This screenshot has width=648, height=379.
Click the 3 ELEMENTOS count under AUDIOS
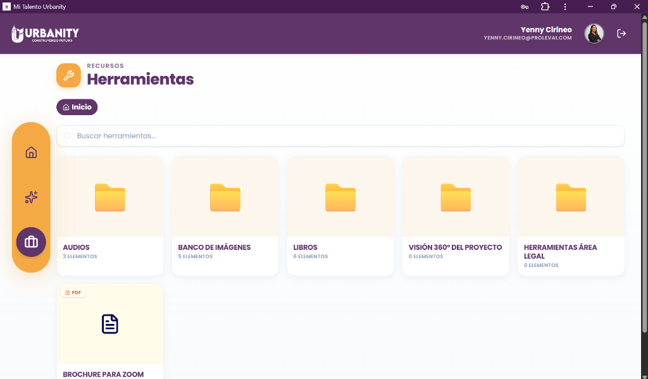(x=80, y=257)
